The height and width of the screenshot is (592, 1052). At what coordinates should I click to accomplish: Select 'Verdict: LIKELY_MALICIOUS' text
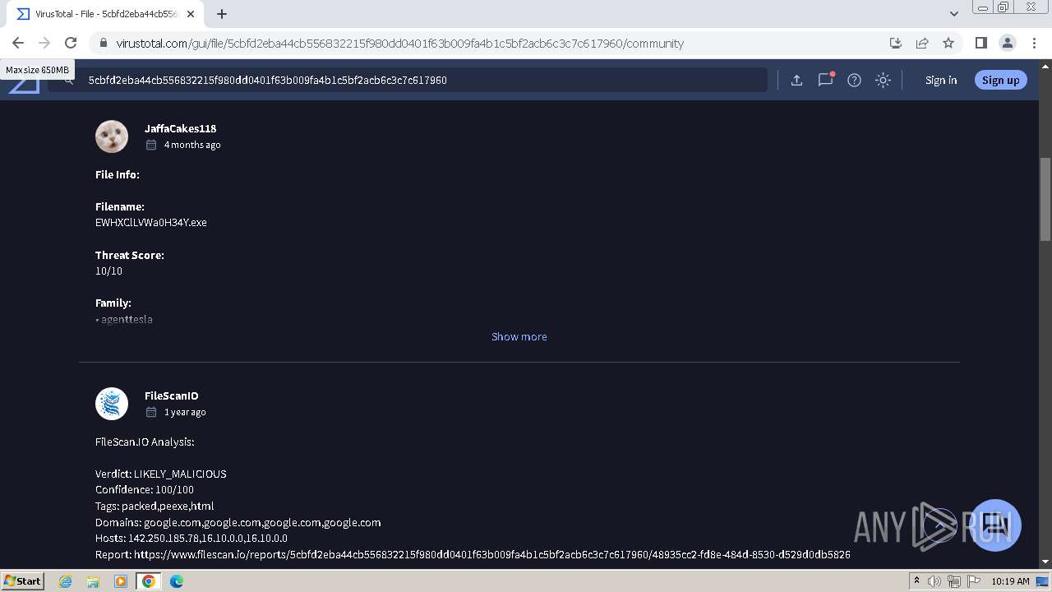pos(161,474)
